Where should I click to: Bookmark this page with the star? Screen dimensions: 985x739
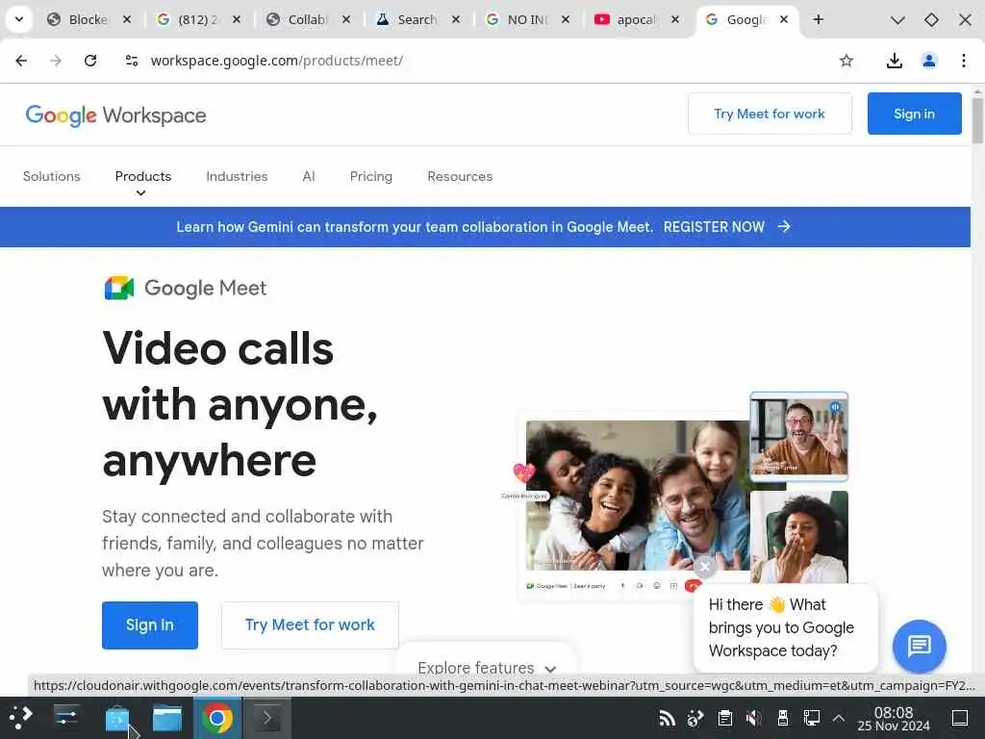click(x=846, y=61)
